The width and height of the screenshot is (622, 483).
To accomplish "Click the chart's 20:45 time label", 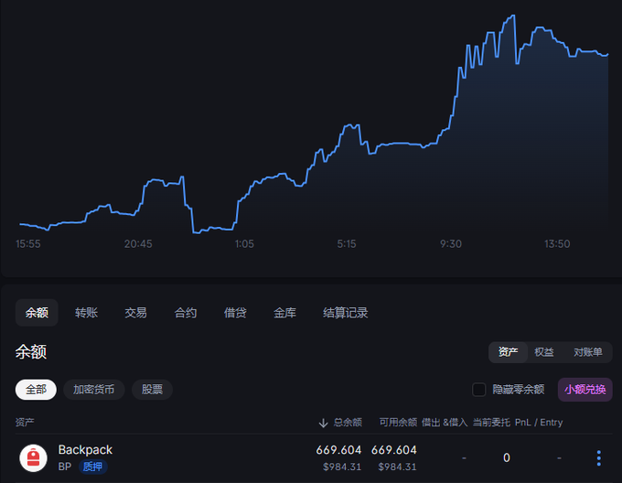I will coord(138,244).
